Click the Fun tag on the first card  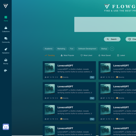[x=92, y=77]
